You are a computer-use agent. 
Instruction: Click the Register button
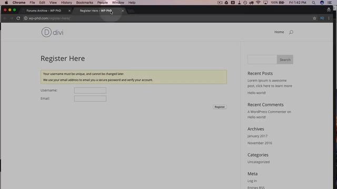[220, 107]
